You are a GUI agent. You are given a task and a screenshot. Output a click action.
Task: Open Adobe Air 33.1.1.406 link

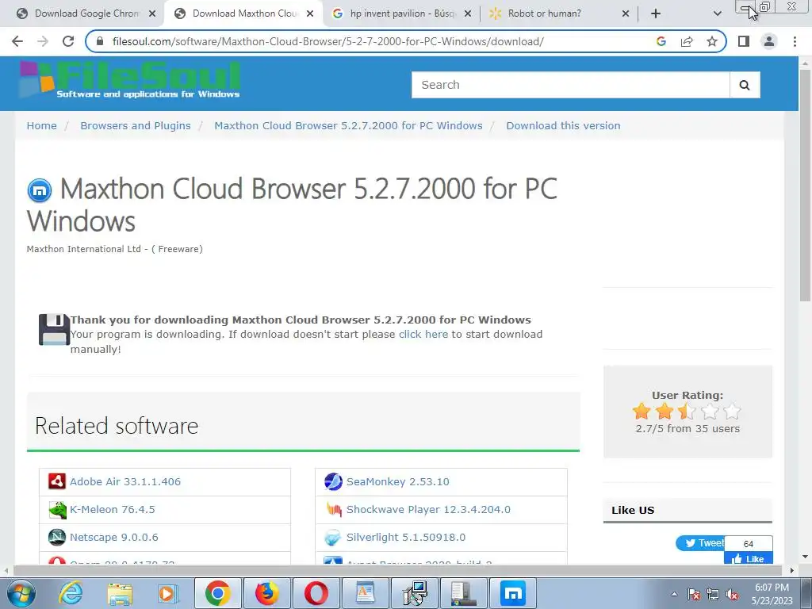pyautogui.click(x=125, y=481)
